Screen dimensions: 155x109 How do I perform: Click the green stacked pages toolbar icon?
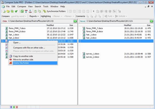pos(12,11)
